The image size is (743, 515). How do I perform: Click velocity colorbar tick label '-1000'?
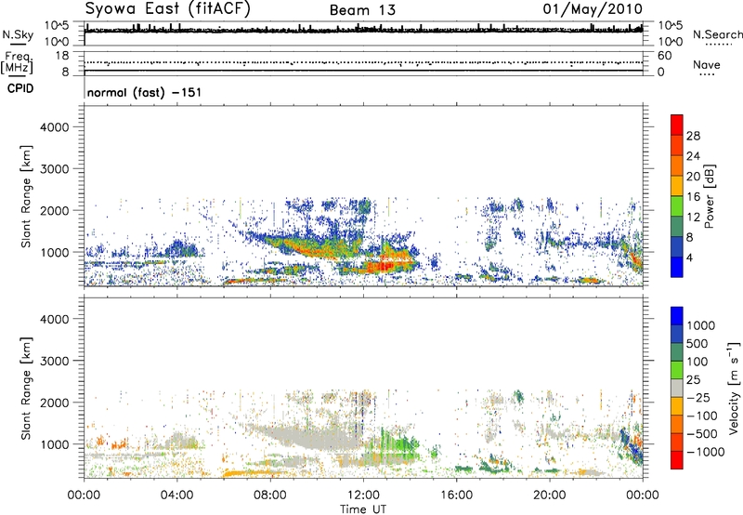(x=706, y=452)
